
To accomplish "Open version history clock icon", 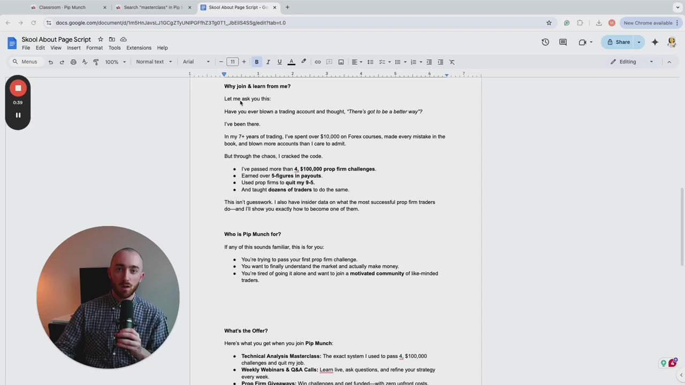I will click(545, 42).
